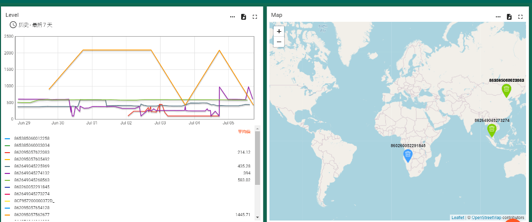
Task: Click green bin marker over China
Action: [506, 90]
